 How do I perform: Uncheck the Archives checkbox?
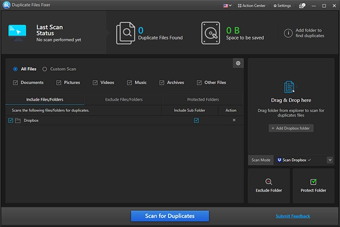pyautogui.click(x=162, y=83)
